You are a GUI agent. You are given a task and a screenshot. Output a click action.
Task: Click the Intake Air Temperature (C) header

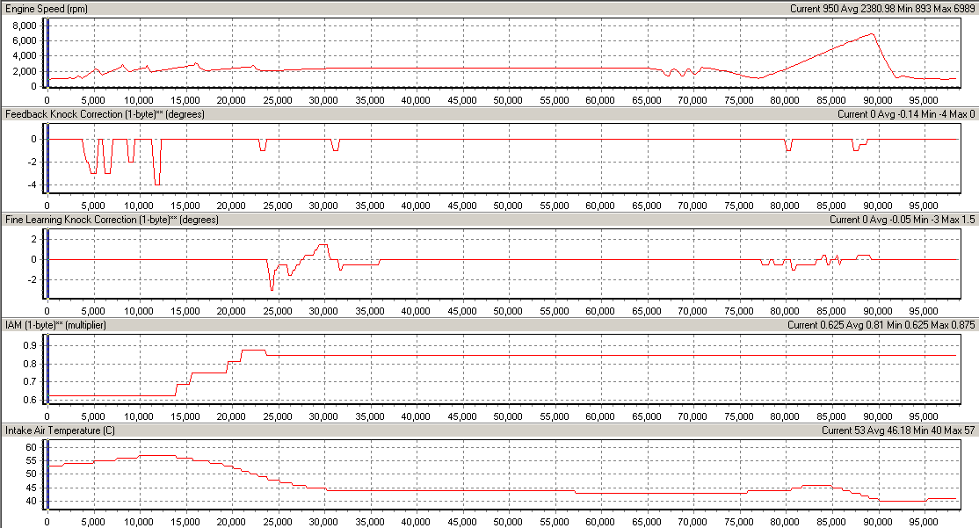pos(65,430)
